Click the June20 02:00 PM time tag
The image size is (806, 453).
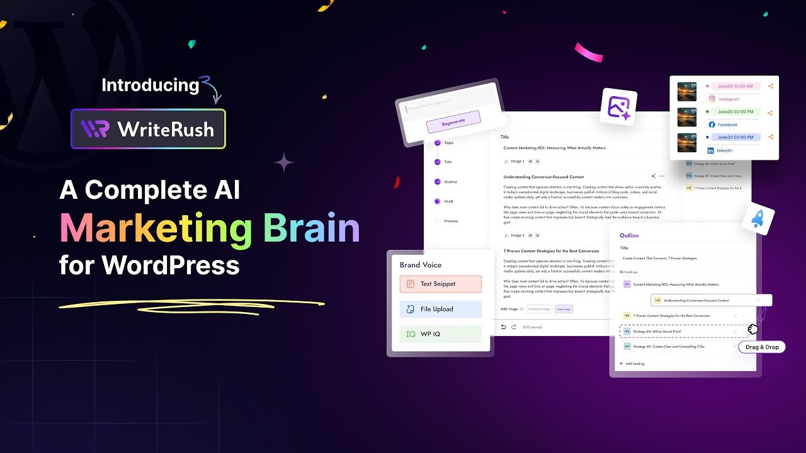point(735,111)
